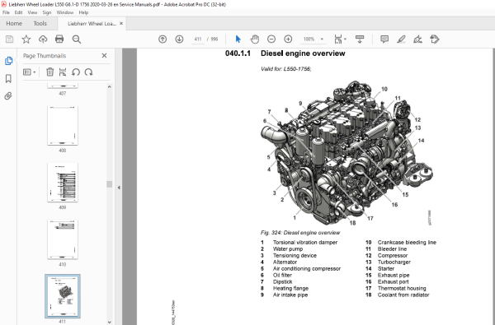This screenshot has height=325, width=495.
Task: Click the caption 'Fig. 324: Diesel engine overview'
Action: click(300, 233)
